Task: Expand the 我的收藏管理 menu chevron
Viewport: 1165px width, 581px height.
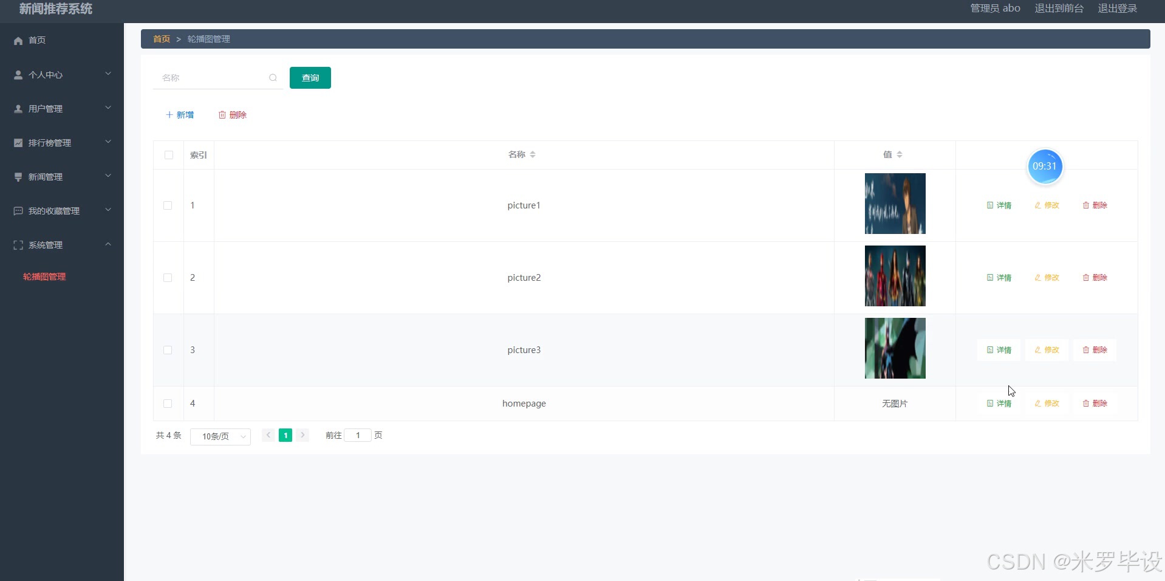Action: tap(108, 210)
